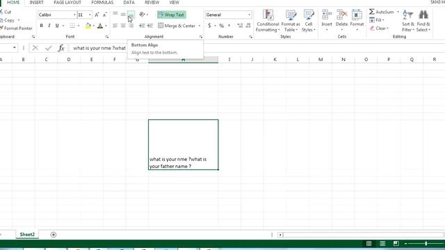This screenshot has height=250, width=445.
Task: Click the Insert Function fx icon
Action: (x=61, y=48)
